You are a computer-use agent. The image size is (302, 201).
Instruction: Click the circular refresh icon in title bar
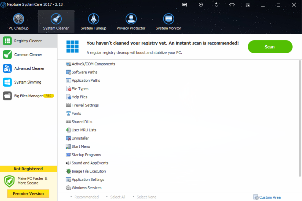click(x=216, y=5)
